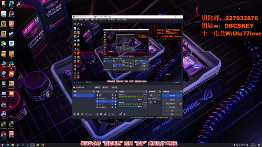Select the highlighted scene in Scenes list
Screen dimensions: 262x147
[84, 95]
